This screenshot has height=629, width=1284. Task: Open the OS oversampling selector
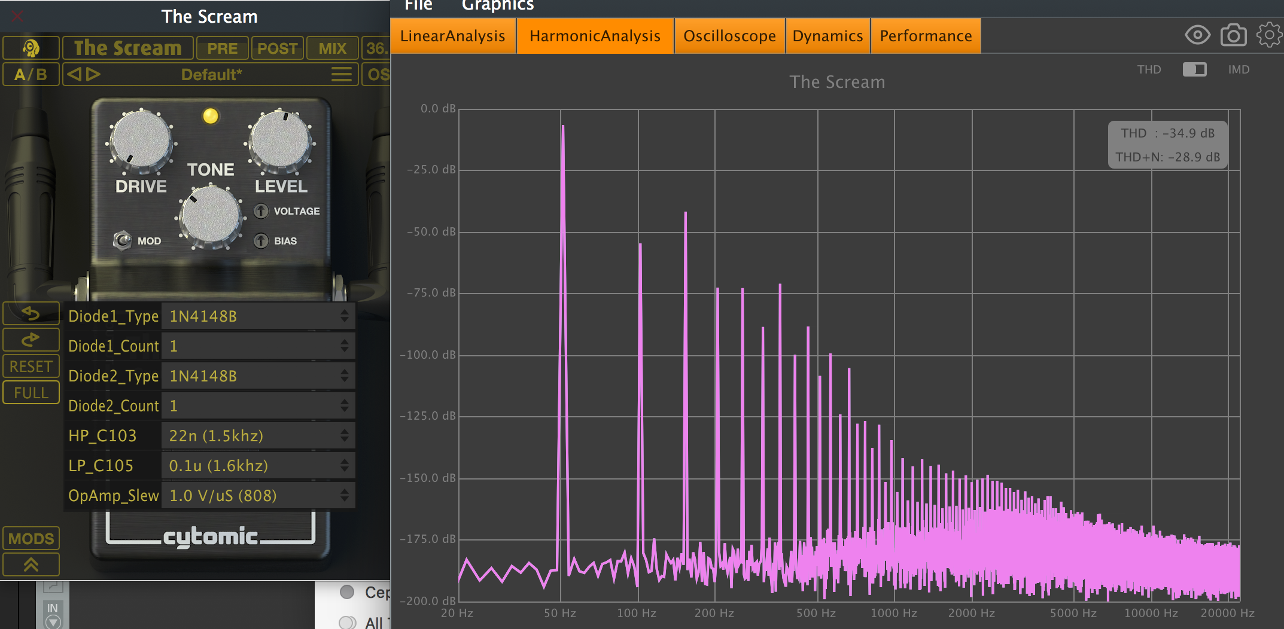377,74
